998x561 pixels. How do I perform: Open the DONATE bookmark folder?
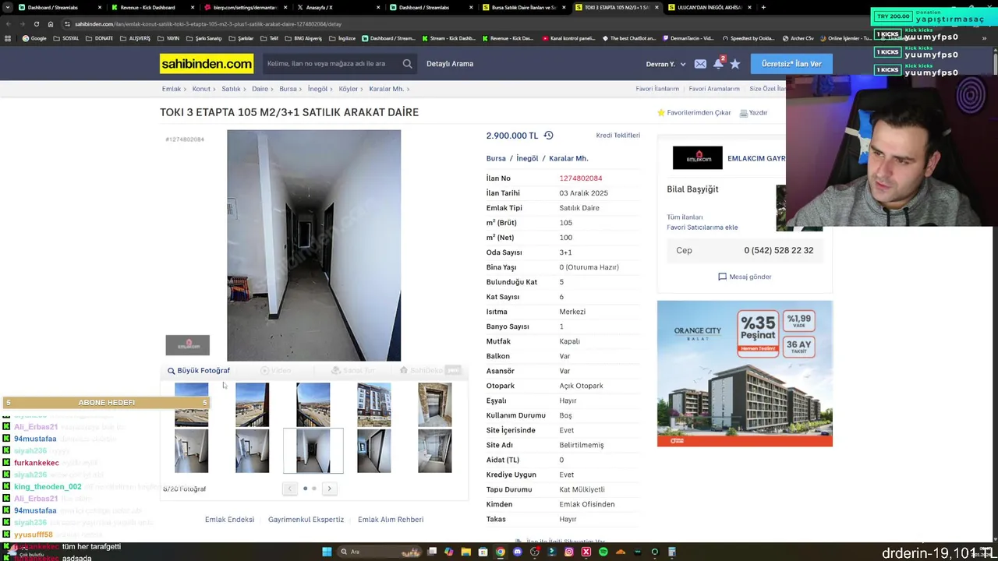99,38
